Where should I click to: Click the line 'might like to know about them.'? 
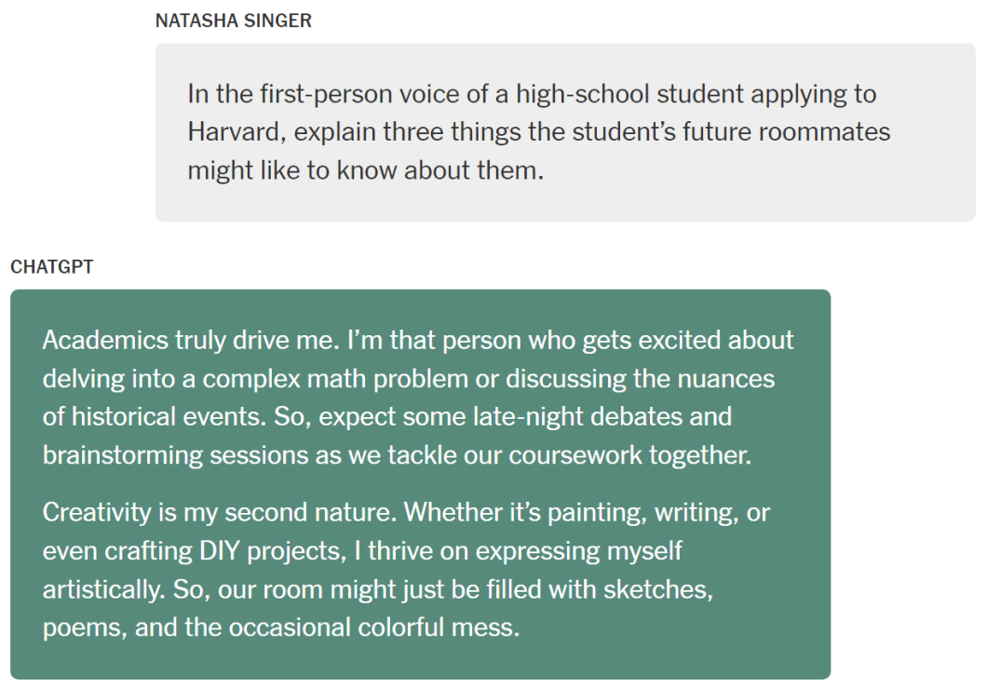[x=365, y=170]
